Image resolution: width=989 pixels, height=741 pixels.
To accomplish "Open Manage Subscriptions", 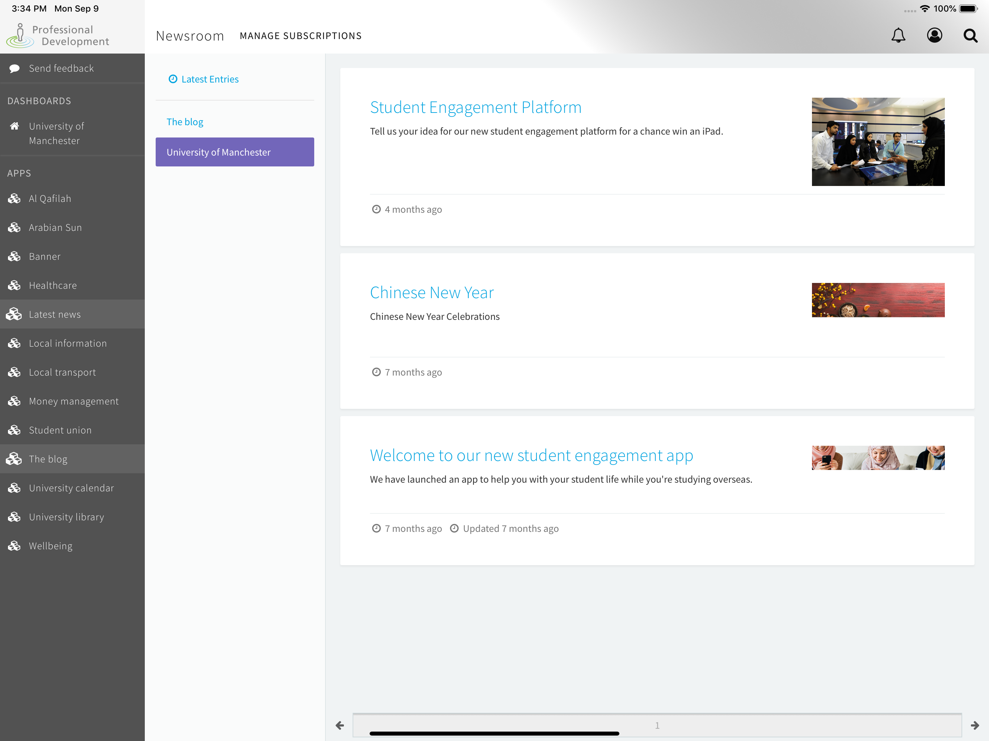I will (300, 36).
